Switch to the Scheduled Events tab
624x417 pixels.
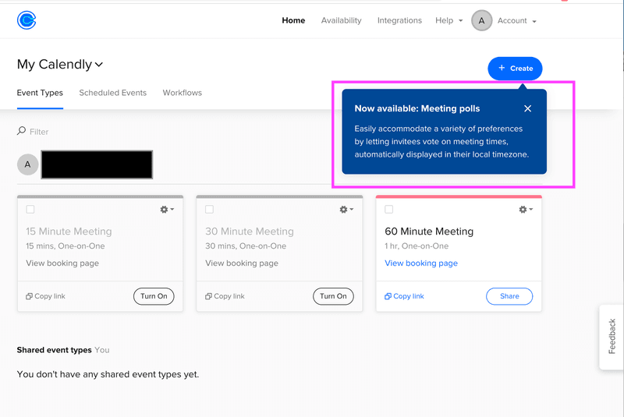(112, 93)
